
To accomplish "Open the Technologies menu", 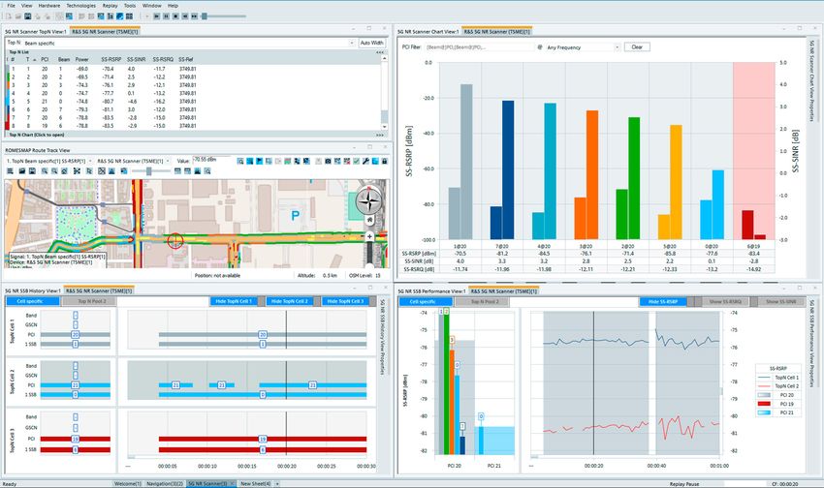I will 82,5.
